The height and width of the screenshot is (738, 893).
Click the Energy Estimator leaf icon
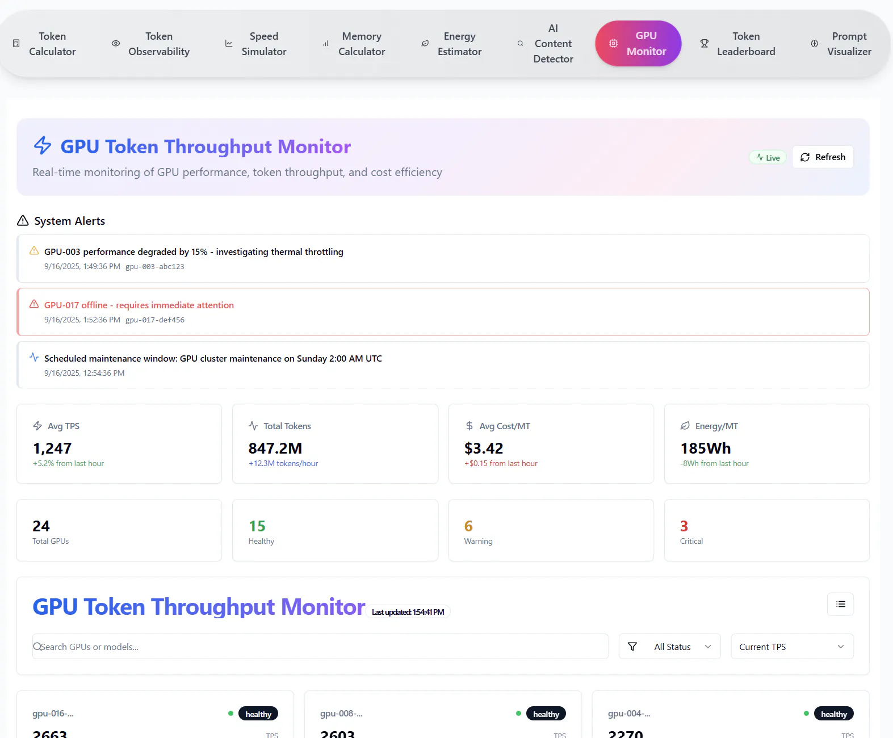pos(425,44)
